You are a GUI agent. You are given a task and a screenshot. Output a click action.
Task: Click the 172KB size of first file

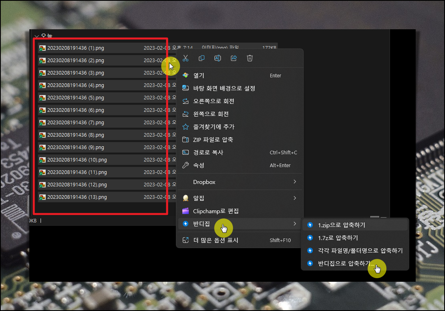[x=269, y=48]
